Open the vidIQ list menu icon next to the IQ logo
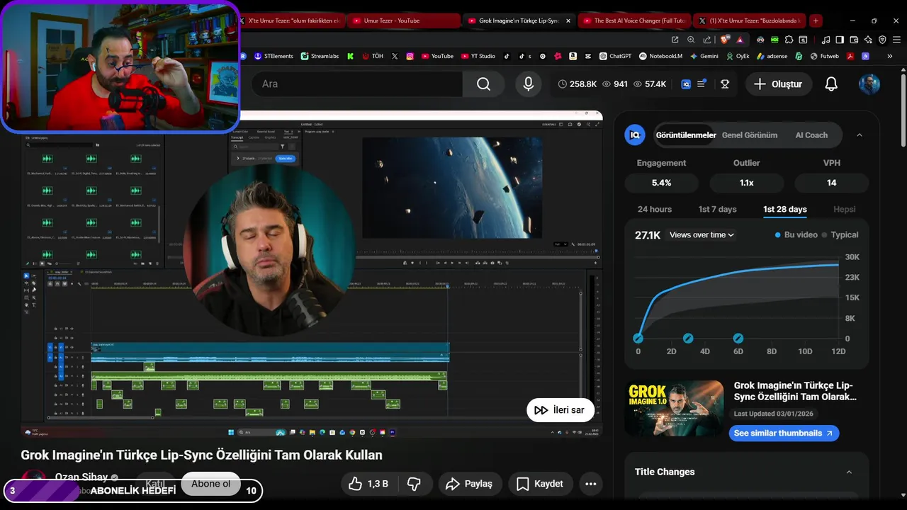This screenshot has height=510, width=907. (x=701, y=84)
